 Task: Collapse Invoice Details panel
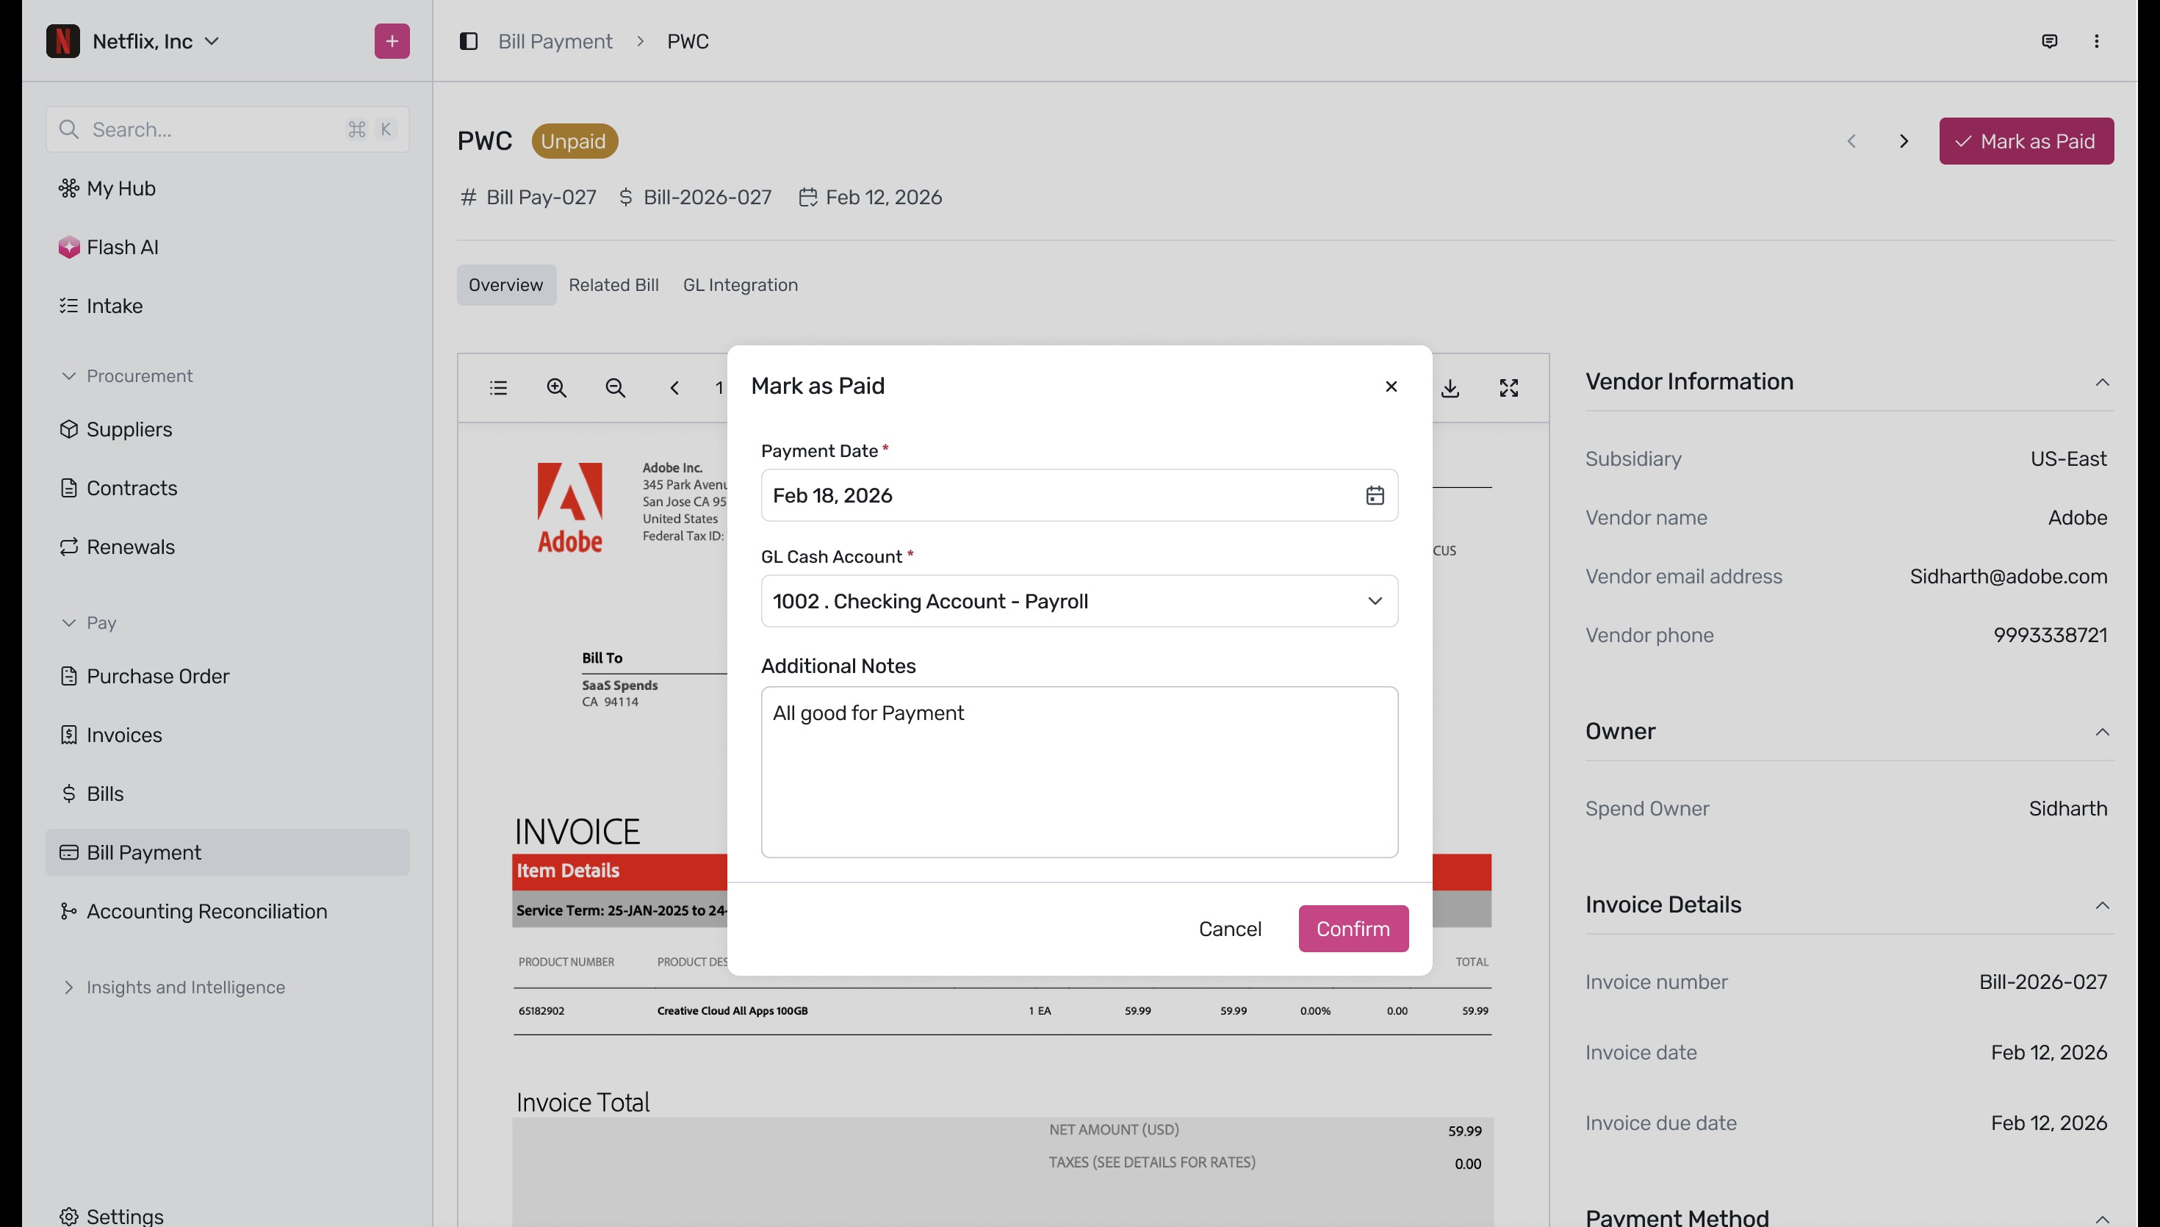coord(2102,905)
